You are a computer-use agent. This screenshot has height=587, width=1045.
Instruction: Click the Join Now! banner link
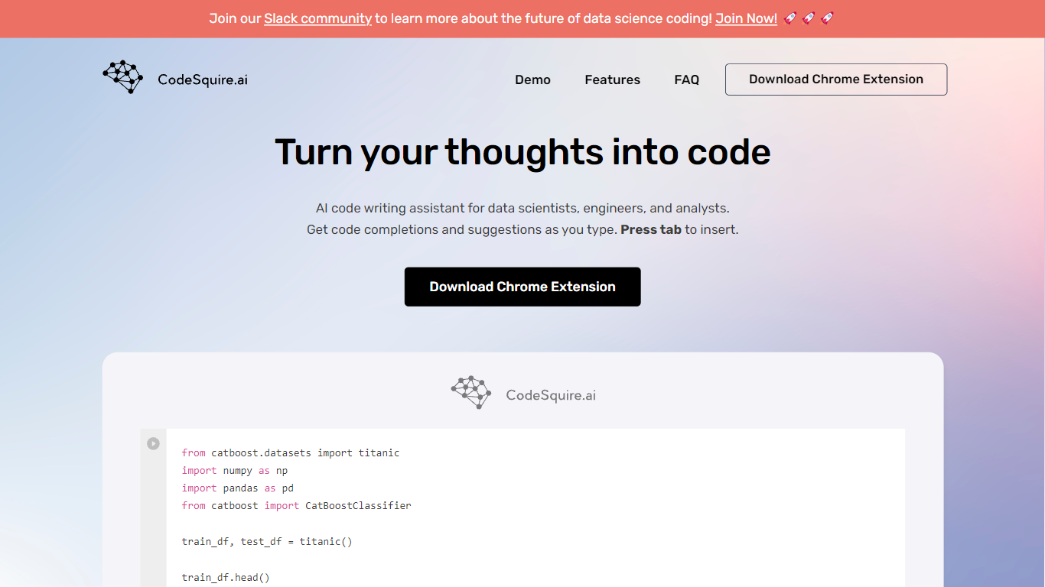coord(746,18)
